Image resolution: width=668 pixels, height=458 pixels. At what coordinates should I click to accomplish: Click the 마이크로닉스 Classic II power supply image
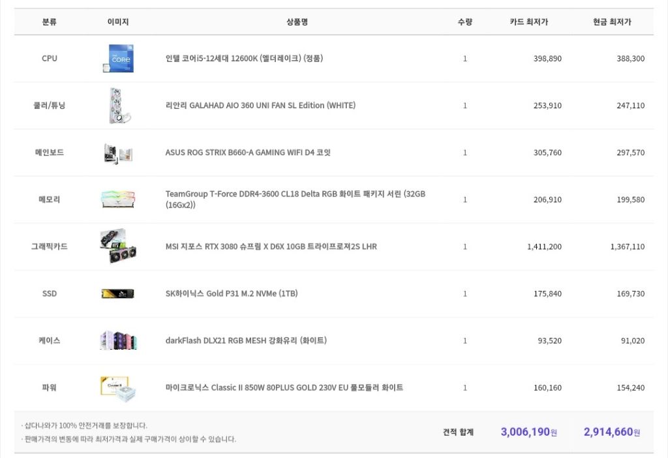[x=118, y=388]
